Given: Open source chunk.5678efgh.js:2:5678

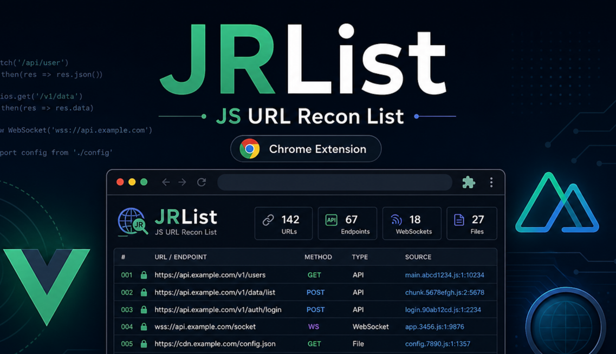Looking at the screenshot, I should pos(445,292).
